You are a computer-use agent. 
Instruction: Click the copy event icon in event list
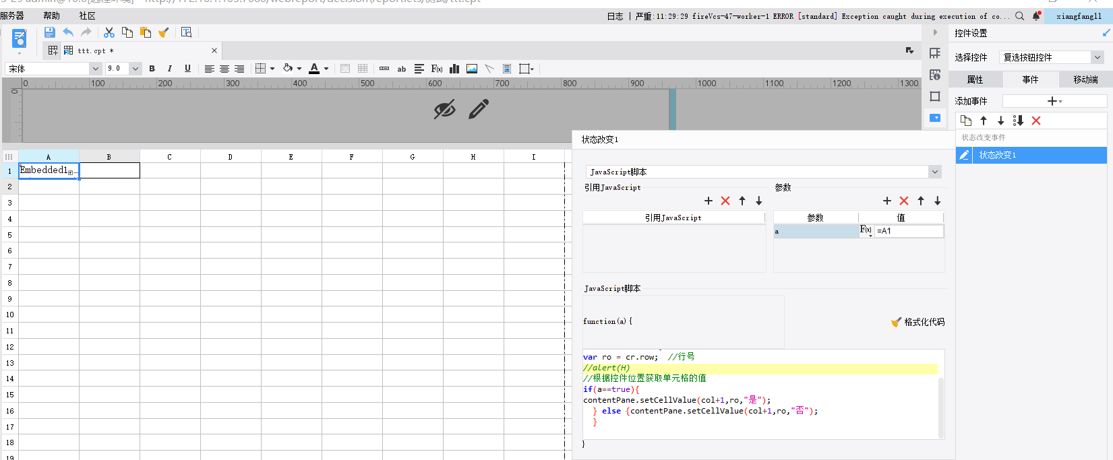[966, 121]
